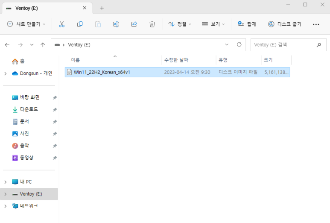
Task: Go back with the left arrow
Action: 7,45
